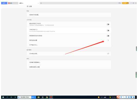Open Cortana circle icon on taskbar
Viewport: 139px width, 101px height.
[x=11, y=97]
